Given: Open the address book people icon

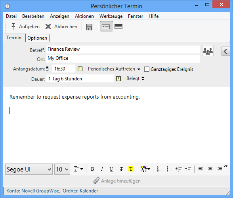Looking at the screenshot, I should [x=208, y=51].
